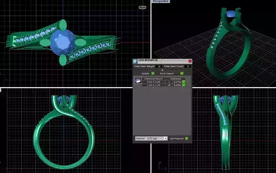The height and width of the screenshot is (173, 276).
Task: Click the small ring thumbnail in top viewport
Action: (142, 7)
